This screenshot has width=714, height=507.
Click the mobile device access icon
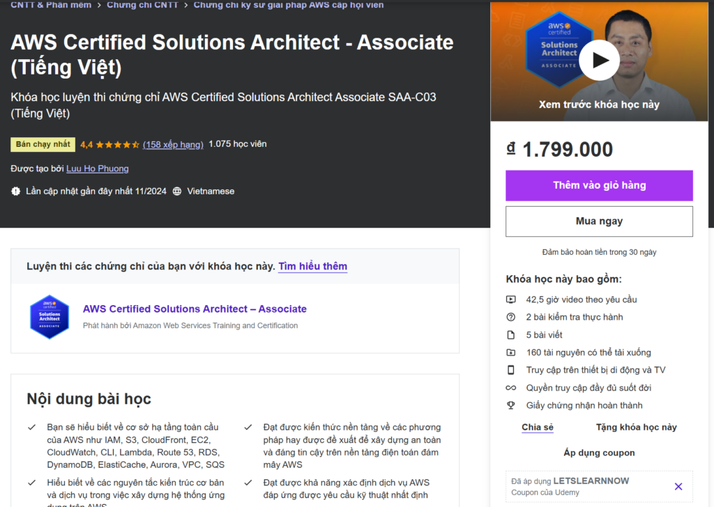click(x=511, y=370)
